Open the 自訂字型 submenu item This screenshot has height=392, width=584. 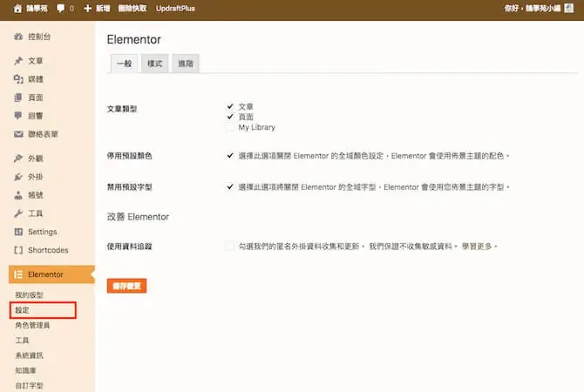tap(29, 386)
